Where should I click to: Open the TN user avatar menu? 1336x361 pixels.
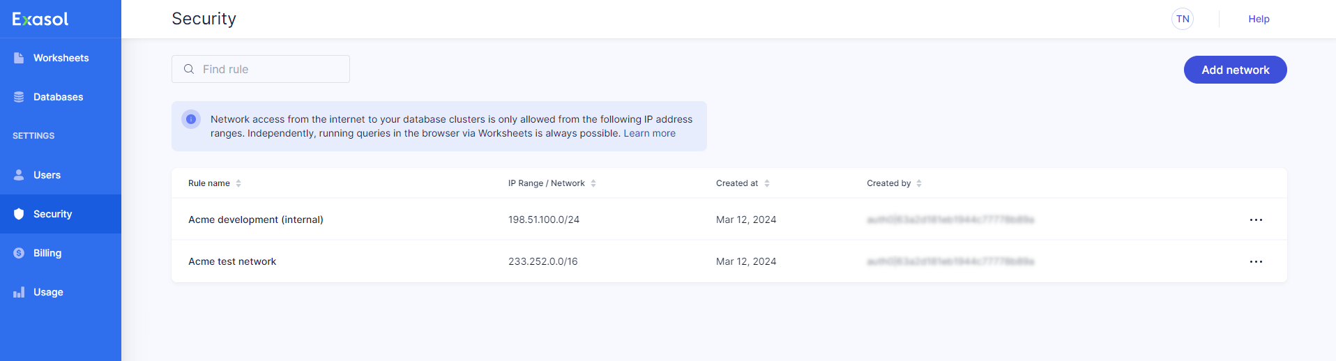1183,19
